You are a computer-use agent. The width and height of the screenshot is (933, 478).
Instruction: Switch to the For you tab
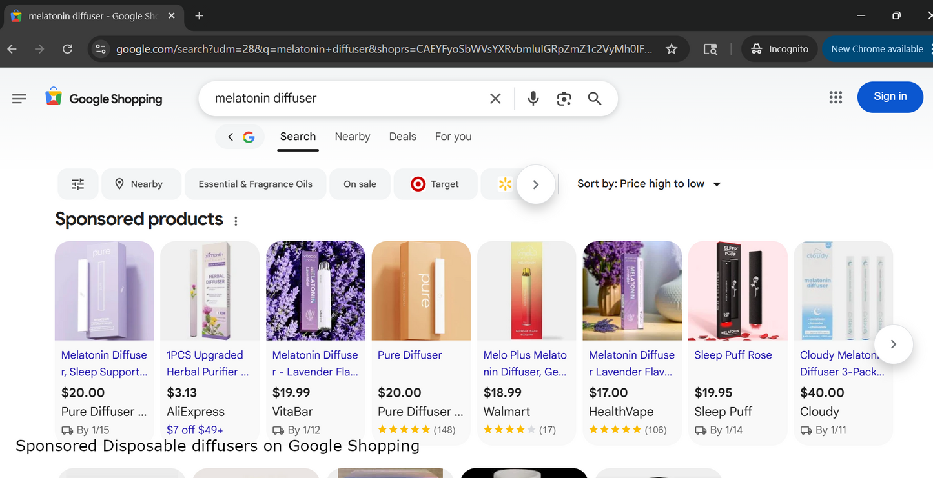pos(453,137)
